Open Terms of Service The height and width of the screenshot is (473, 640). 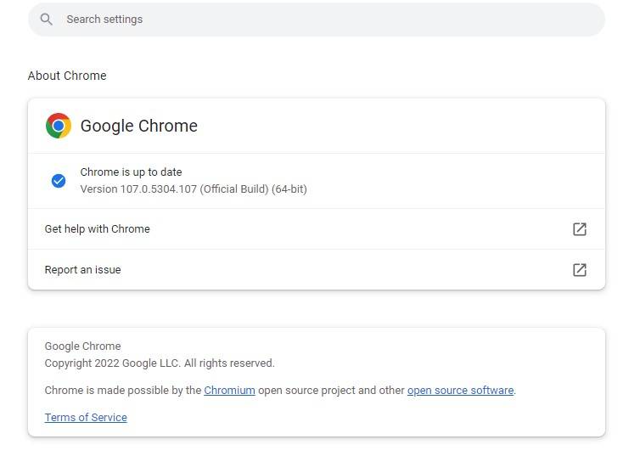tap(86, 418)
